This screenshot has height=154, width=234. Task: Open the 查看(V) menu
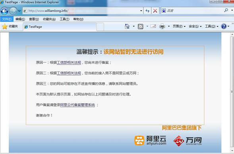(34, 19)
